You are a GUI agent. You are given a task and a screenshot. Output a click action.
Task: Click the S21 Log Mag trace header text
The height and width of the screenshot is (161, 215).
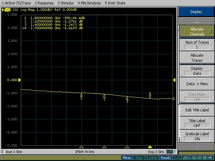[45, 10]
